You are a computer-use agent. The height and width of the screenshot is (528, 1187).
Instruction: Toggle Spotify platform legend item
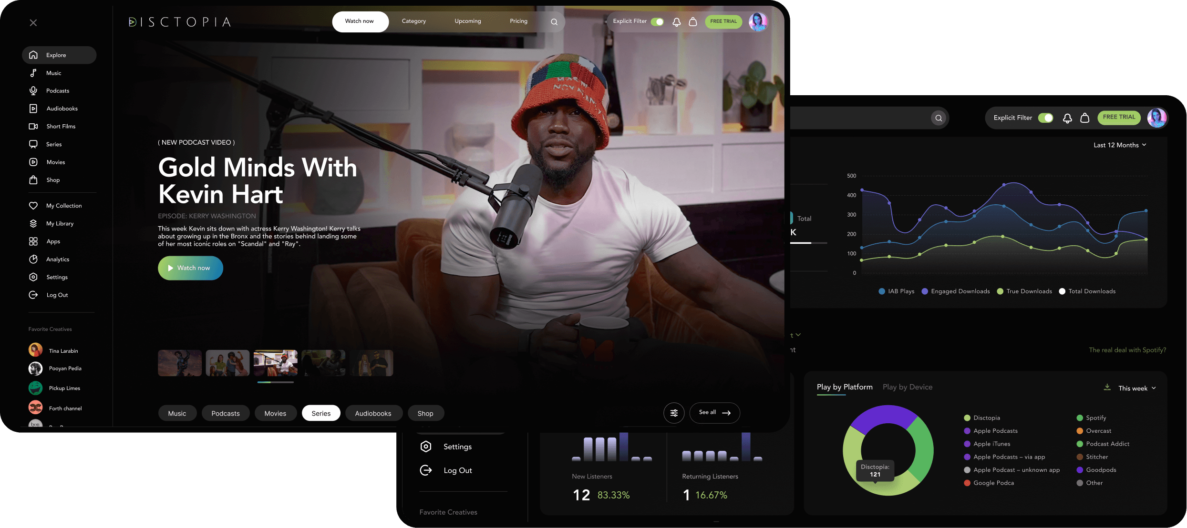coord(1091,418)
